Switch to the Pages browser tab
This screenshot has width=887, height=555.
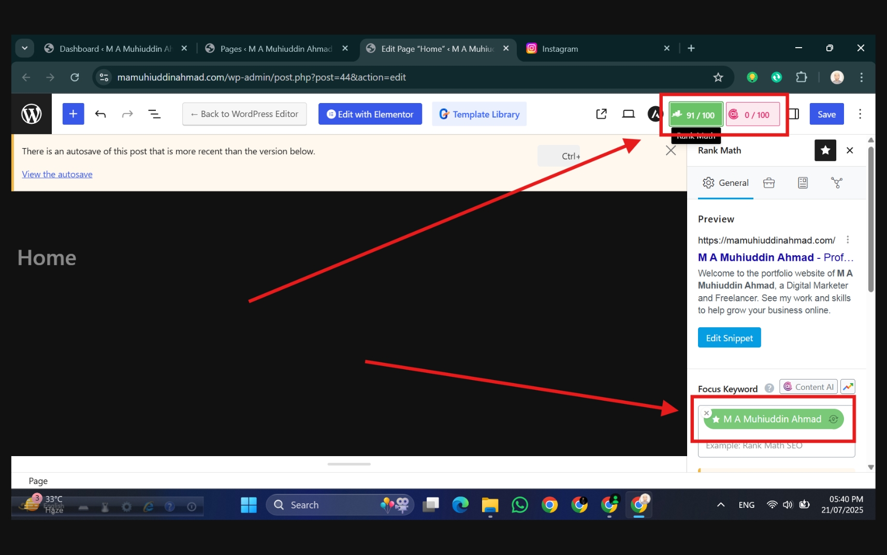click(275, 49)
